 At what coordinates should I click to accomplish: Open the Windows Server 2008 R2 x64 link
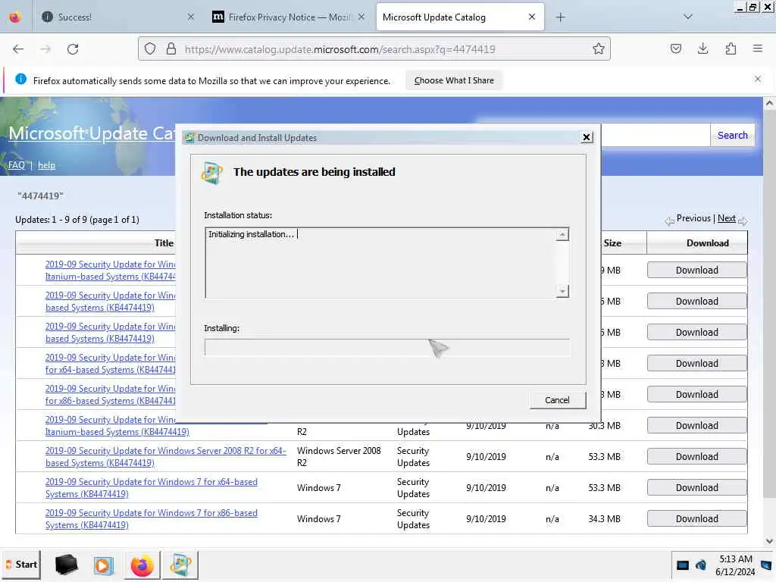point(166,456)
